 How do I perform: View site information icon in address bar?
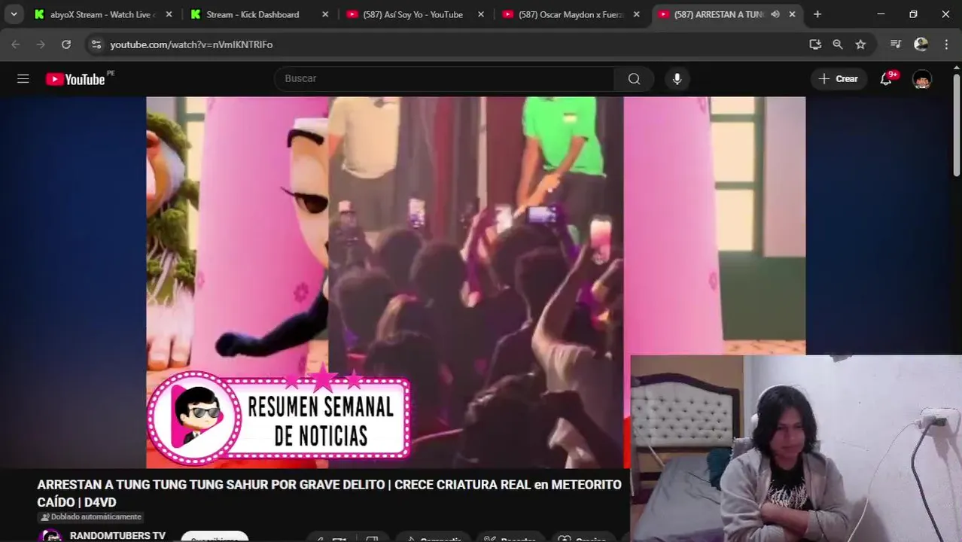click(96, 44)
